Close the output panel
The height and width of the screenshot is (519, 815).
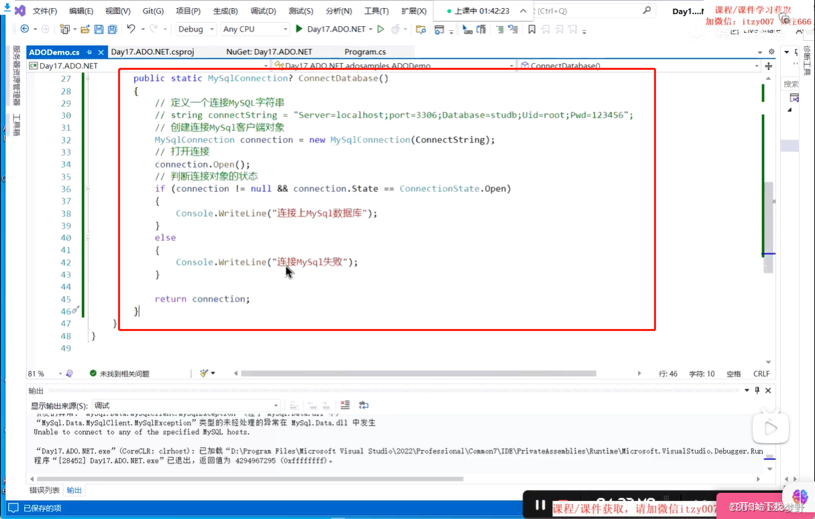(x=769, y=391)
